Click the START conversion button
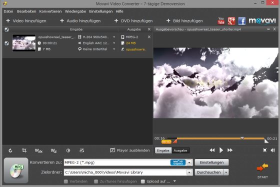This screenshot has height=187, width=280. (x=262, y=171)
